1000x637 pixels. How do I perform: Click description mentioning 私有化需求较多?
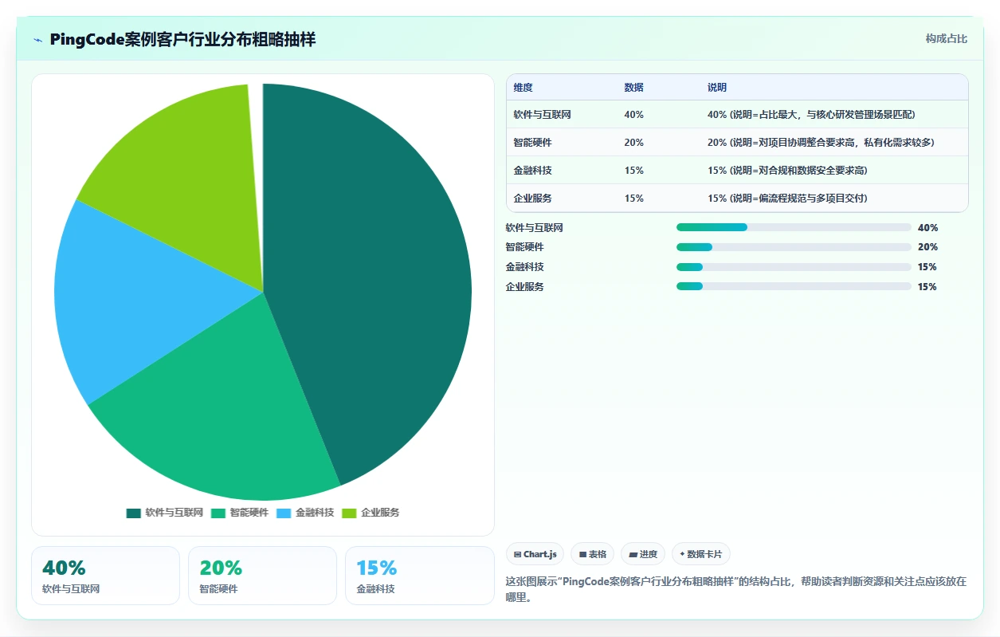821,143
